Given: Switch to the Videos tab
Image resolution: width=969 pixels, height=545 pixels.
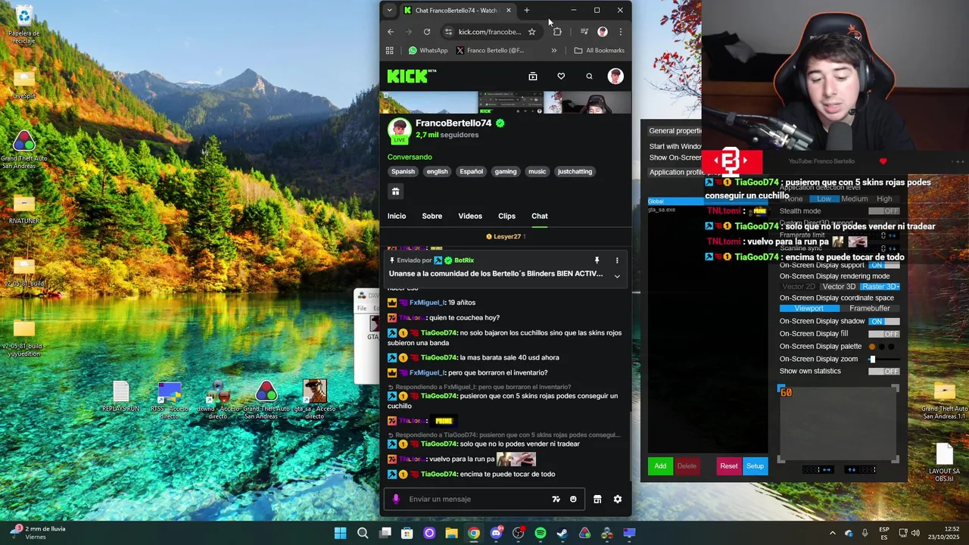Looking at the screenshot, I should click(x=470, y=216).
